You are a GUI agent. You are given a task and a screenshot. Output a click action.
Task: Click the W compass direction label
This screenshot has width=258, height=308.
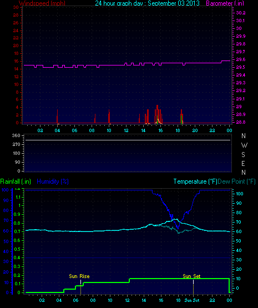[244, 145]
